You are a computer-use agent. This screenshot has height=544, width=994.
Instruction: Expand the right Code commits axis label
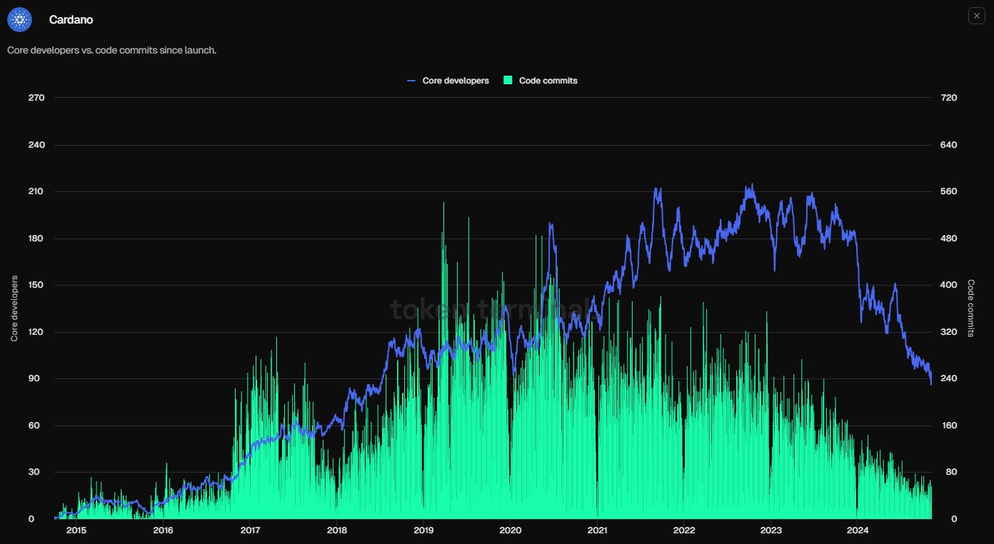pos(970,308)
